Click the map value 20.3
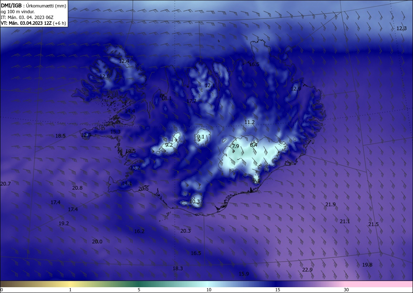 (x=185, y=231)
